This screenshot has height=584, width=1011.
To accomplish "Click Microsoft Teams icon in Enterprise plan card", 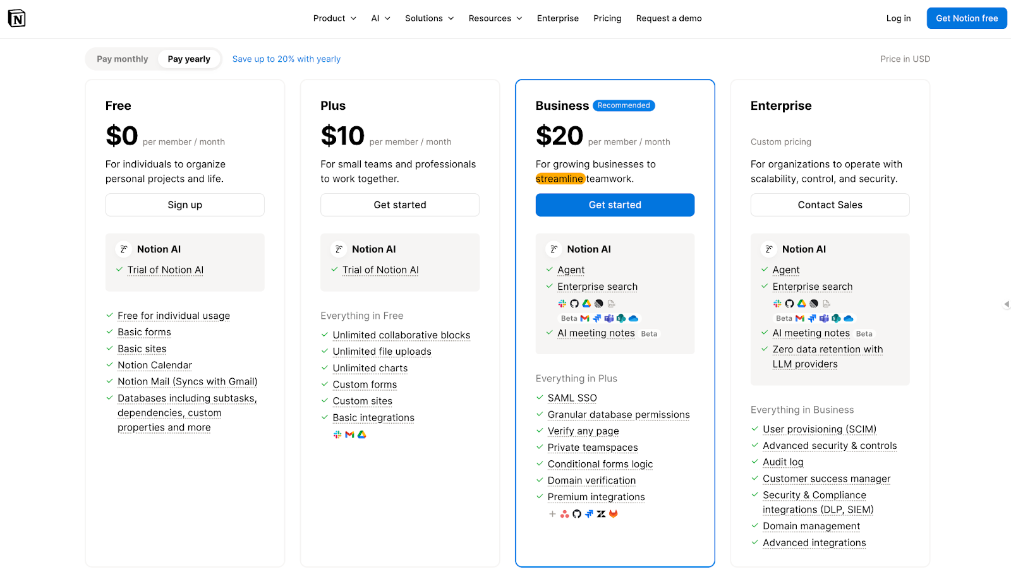I will pos(824,318).
